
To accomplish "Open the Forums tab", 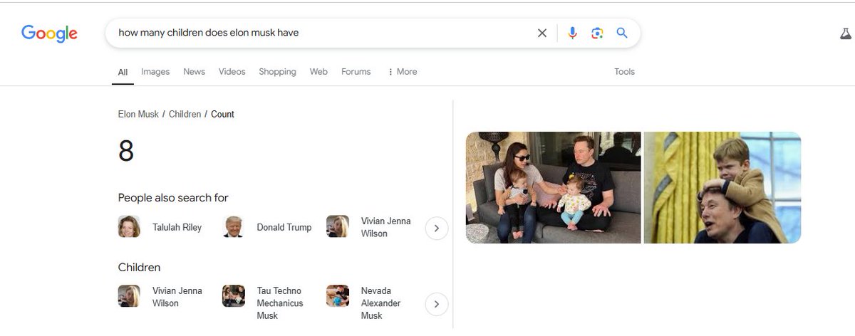I will click(356, 72).
